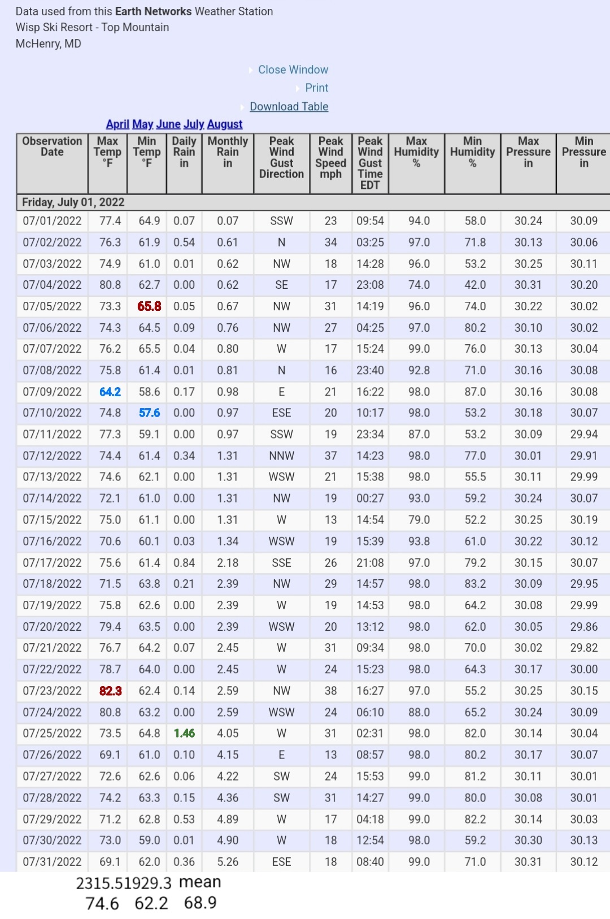Click the Max Pressure column header
The height and width of the screenshot is (919, 610).
(x=528, y=163)
